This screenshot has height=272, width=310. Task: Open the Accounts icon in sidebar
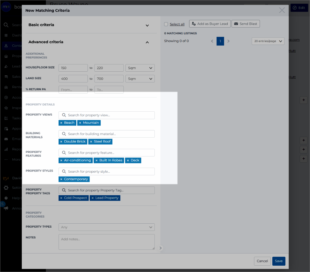pyautogui.click(x=6, y=98)
